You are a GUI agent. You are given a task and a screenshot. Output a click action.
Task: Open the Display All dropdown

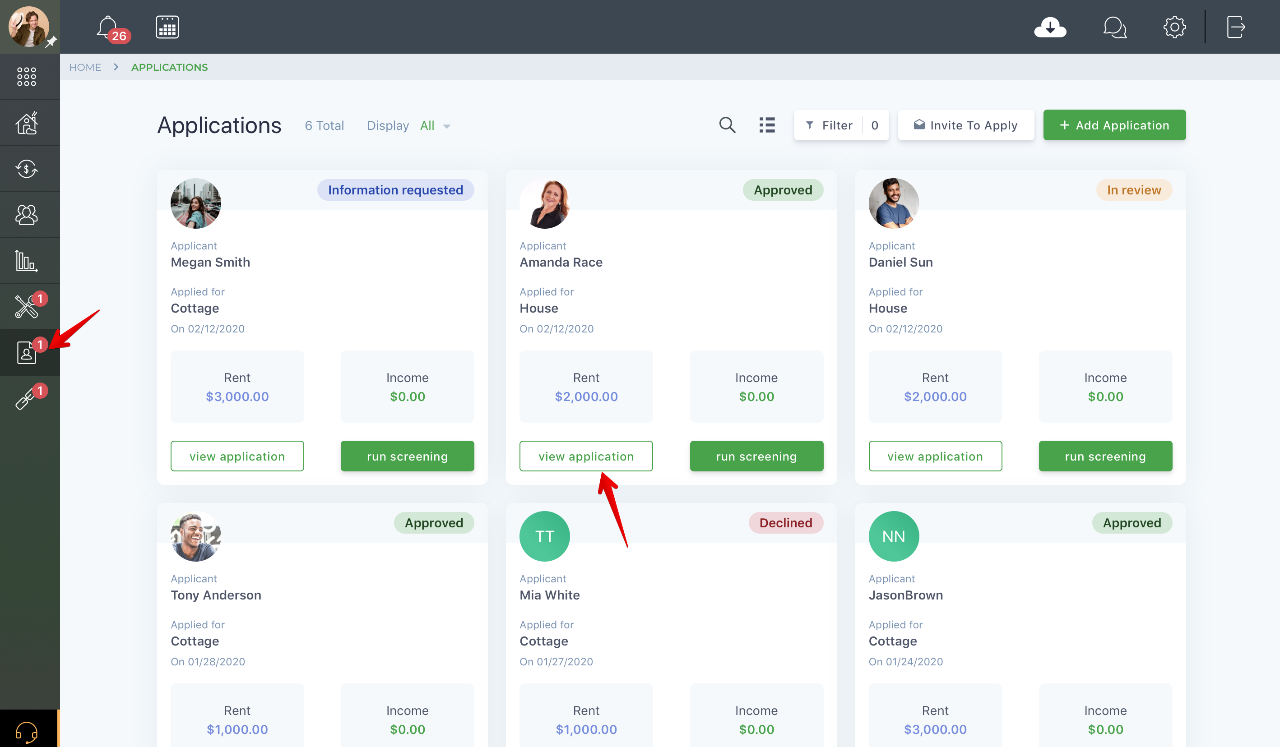point(435,125)
